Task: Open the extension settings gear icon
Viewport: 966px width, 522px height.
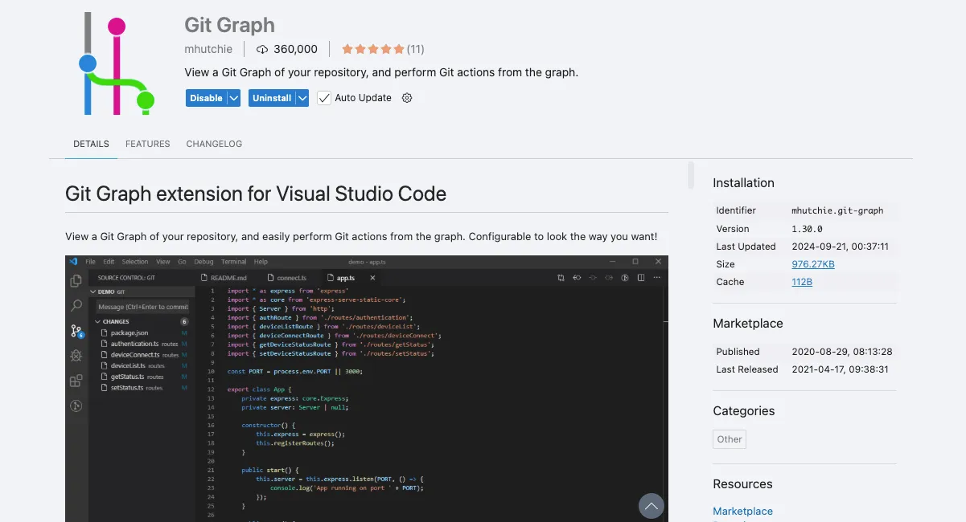Action: point(407,98)
